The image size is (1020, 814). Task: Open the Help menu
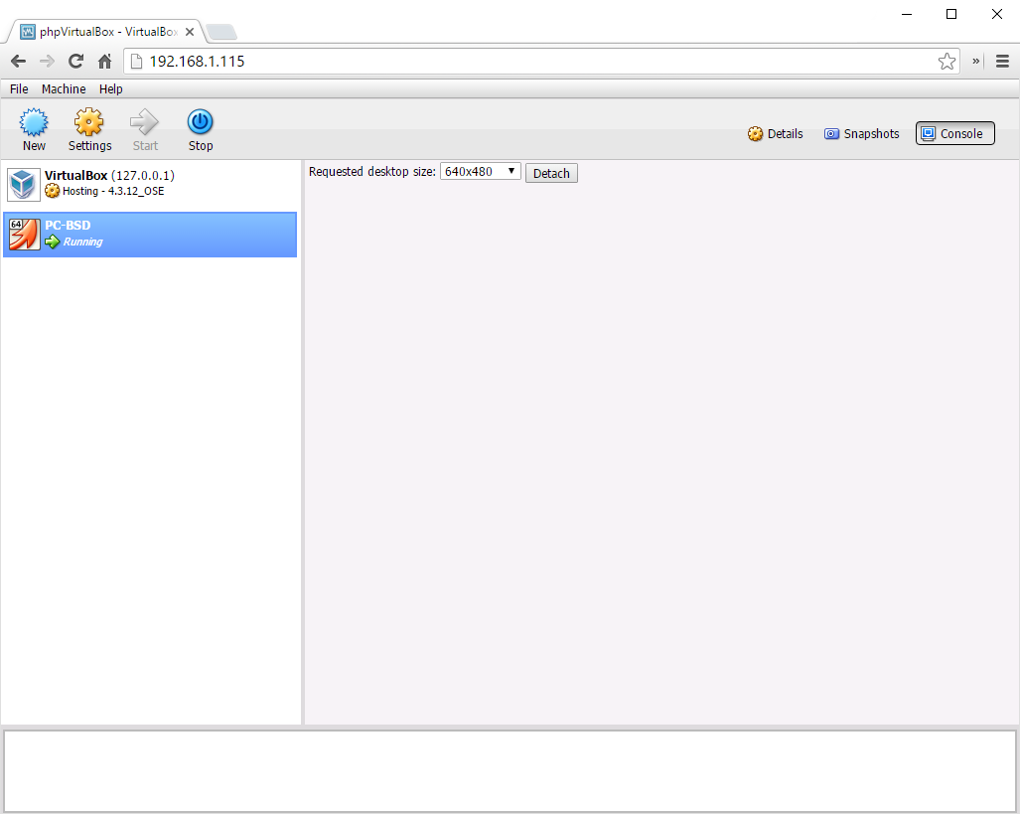point(111,89)
